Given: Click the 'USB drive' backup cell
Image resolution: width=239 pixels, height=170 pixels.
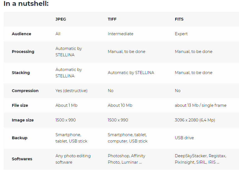Looking at the screenshot, I should [x=184, y=138].
